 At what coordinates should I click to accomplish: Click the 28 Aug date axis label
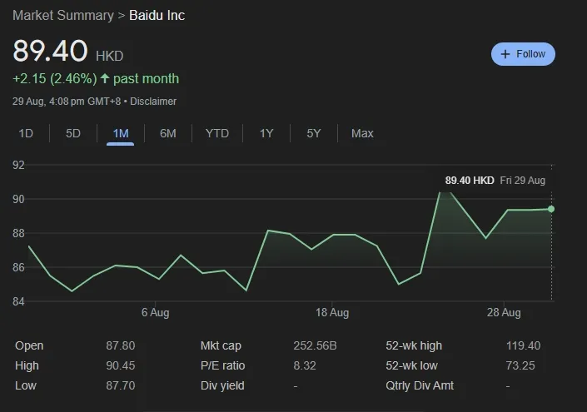(x=505, y=313)
